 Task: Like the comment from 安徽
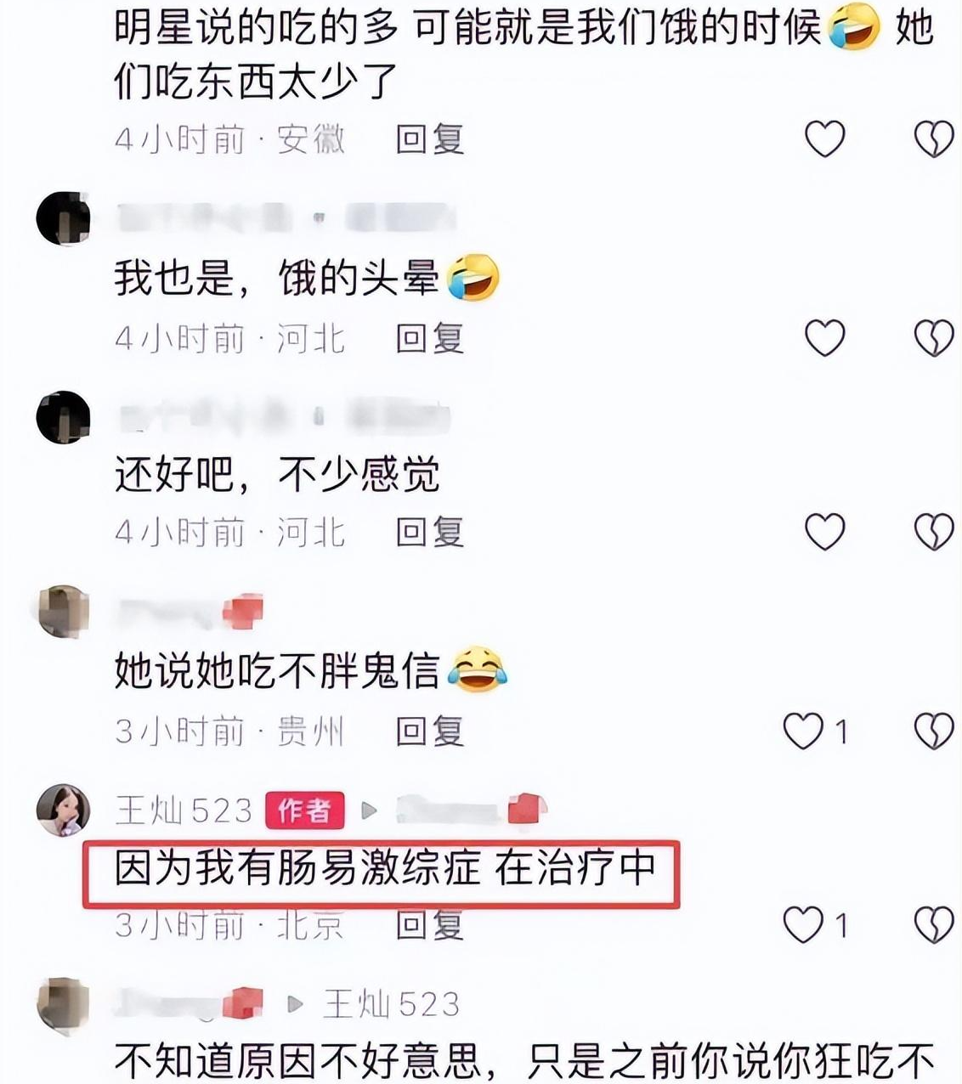[x=824, y=139]
